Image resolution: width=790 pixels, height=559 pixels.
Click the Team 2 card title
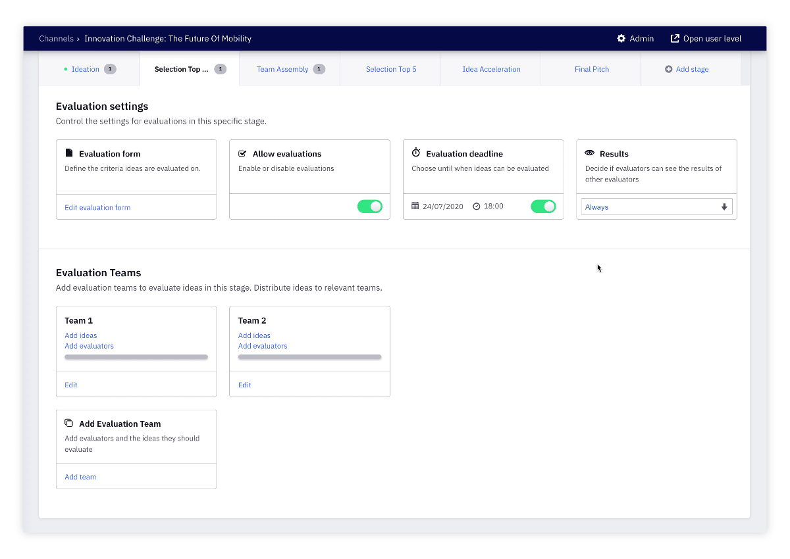click(x=252, y=320)
